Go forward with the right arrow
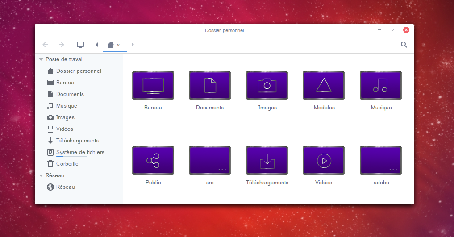The height and width of the screenshot is (237, 454). [x=62, y=45]
